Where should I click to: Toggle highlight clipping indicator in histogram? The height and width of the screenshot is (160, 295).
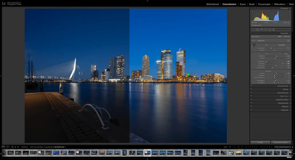point(289,12)
